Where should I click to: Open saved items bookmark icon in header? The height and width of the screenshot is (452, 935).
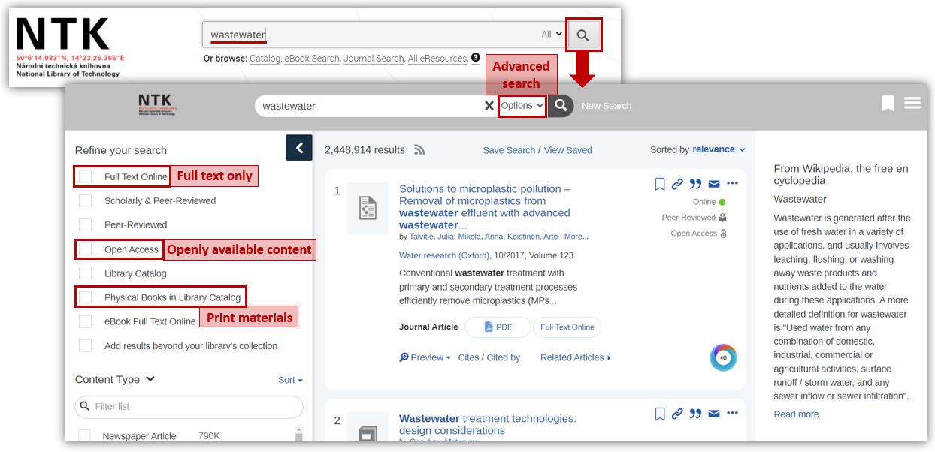click(x=888, y=104)
